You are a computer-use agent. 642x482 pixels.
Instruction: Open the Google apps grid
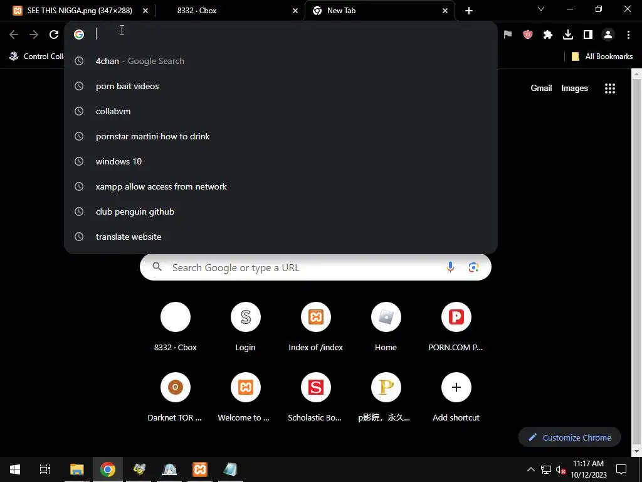tap(610, 88)
